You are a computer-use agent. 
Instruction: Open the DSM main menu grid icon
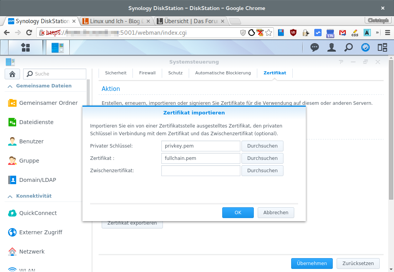(25, 47)
